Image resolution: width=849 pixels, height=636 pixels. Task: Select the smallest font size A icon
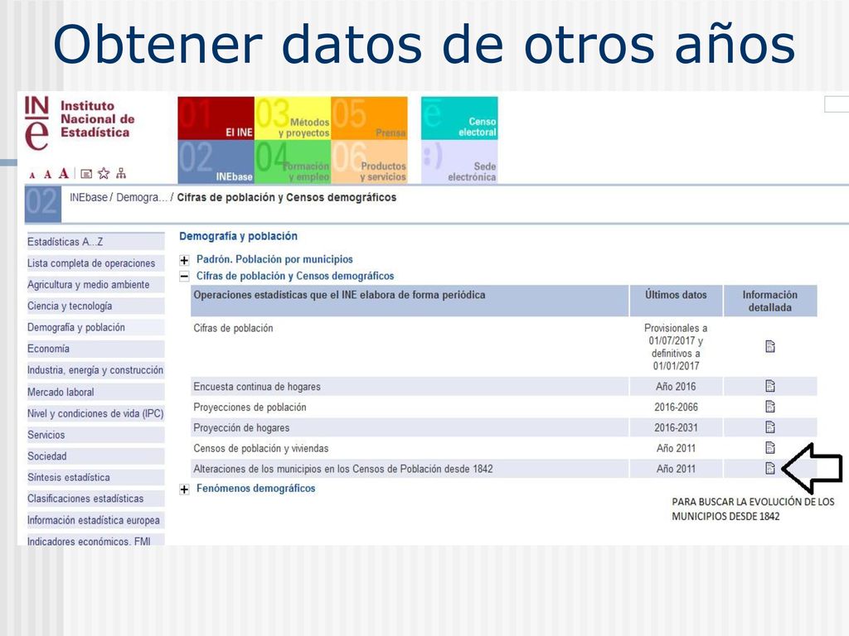point(32,175)
